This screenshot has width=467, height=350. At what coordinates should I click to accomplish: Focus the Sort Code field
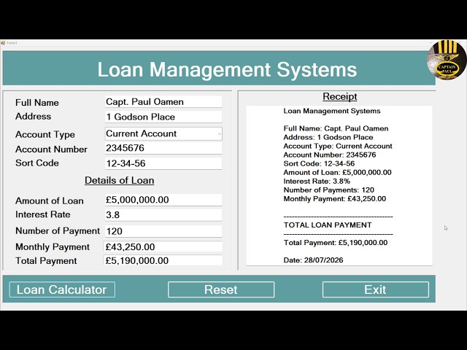pyautogui.click(x=163, y=163)
